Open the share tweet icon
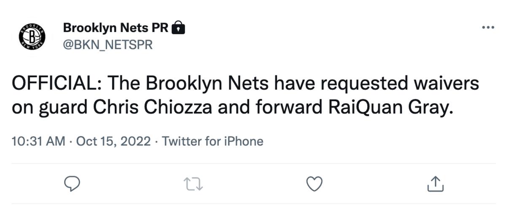This screenshot has height=216, width=506. 436,184
